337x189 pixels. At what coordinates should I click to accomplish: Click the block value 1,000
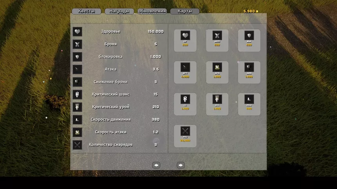pyautogui.click(x=156, y=57)
